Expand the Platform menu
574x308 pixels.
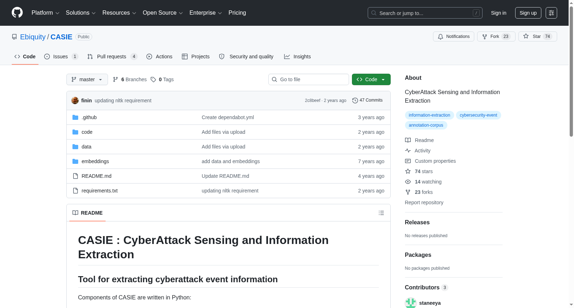coord(46,13)
